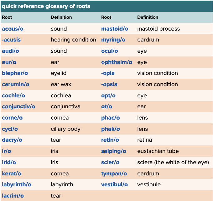Open the -acusis root term

pyautogui.click(x=11, y=40)
